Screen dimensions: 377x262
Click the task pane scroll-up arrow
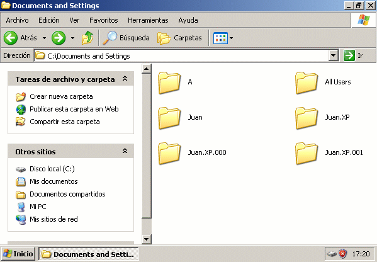coord(147,69)
